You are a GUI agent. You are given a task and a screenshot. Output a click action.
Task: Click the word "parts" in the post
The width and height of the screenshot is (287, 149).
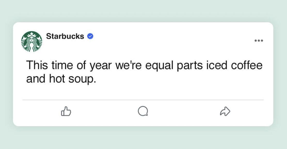190,66
